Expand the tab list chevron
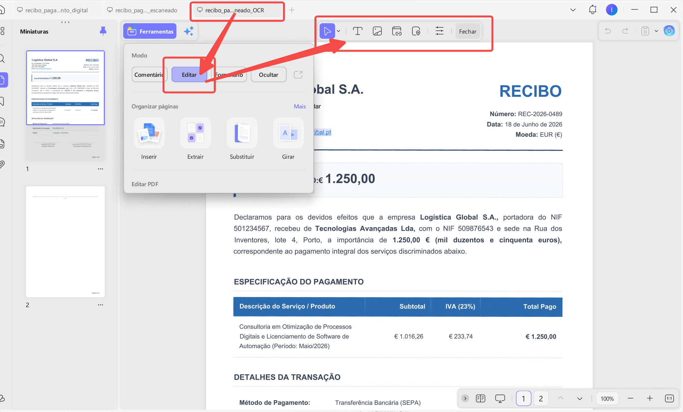The image size is (683, 412). point(573,10)
